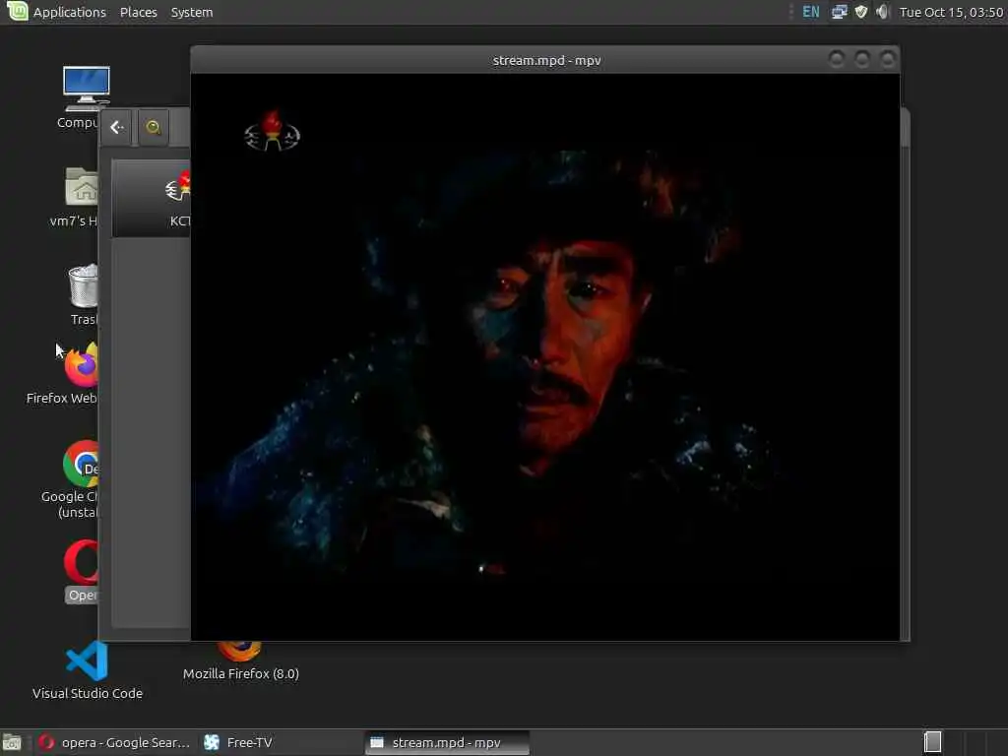The width and height of the screenshot is (1008, 756).
Task: Open the network connection tray icon
Action: click(x=839, y=12)
